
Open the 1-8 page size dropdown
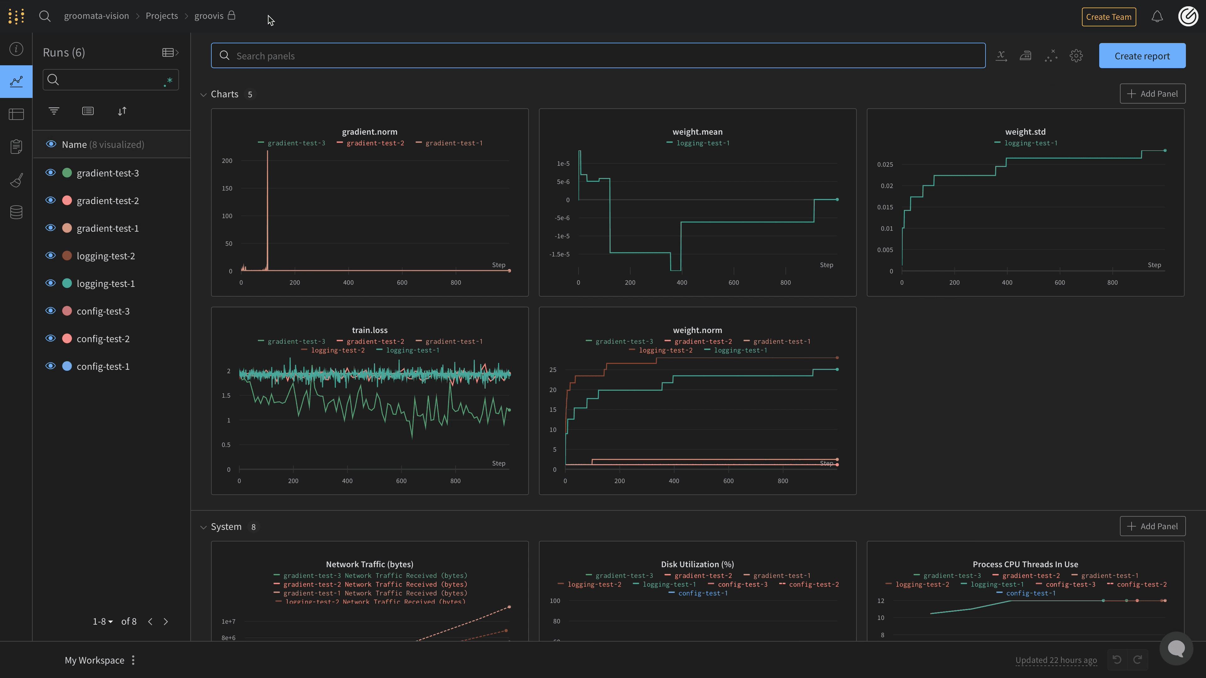point(102,621)
